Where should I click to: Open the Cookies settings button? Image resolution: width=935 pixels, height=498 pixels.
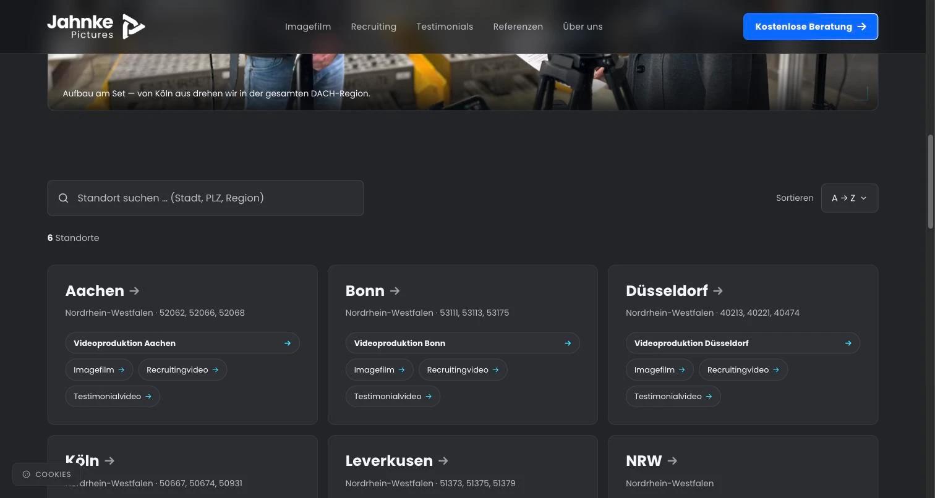coord(46,475)
